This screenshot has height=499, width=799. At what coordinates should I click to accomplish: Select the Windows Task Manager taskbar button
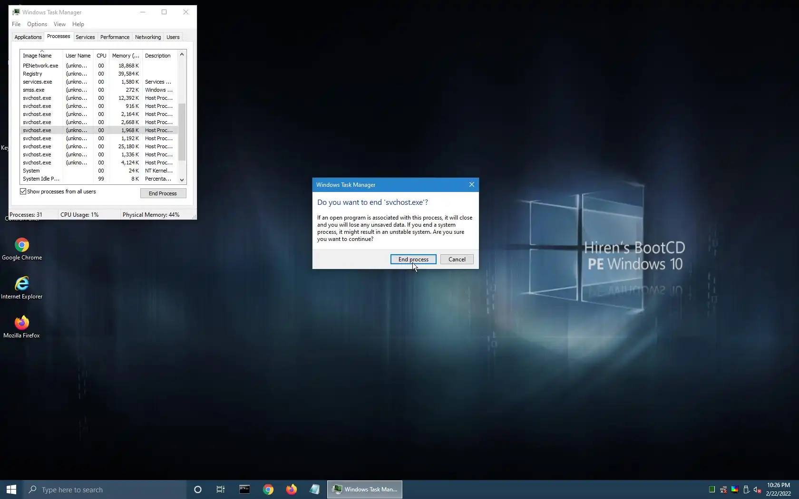pyautogui.click(x=365, y=489)
